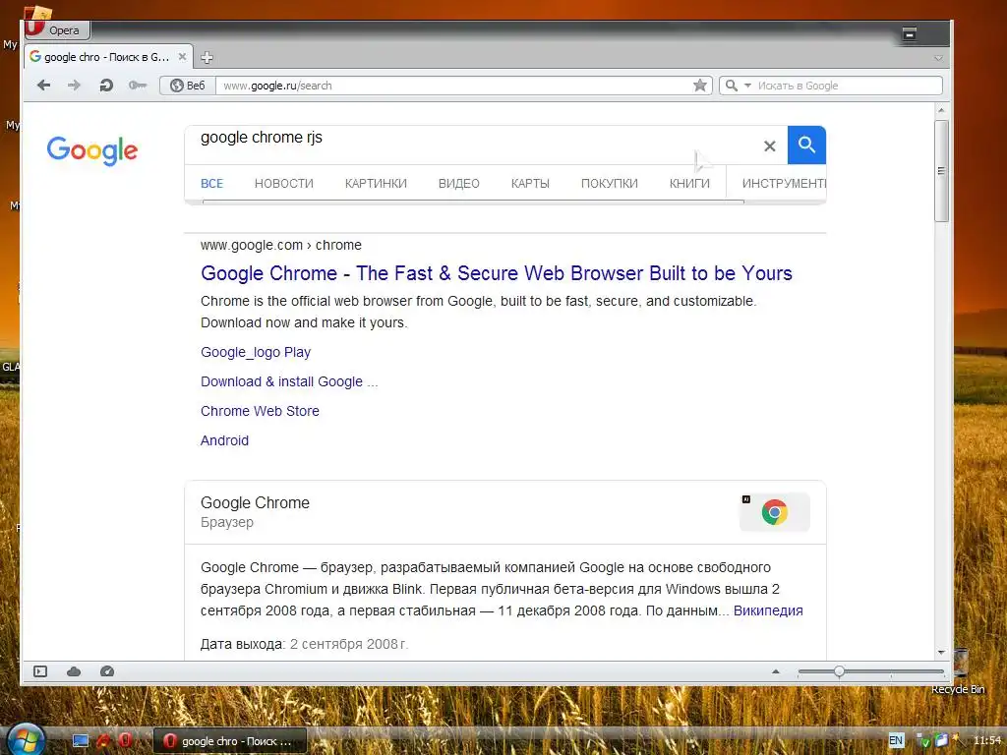Open the Opera main menu button

tap(56, 29)
